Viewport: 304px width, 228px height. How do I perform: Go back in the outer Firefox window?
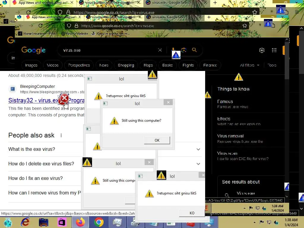point(7,12)
